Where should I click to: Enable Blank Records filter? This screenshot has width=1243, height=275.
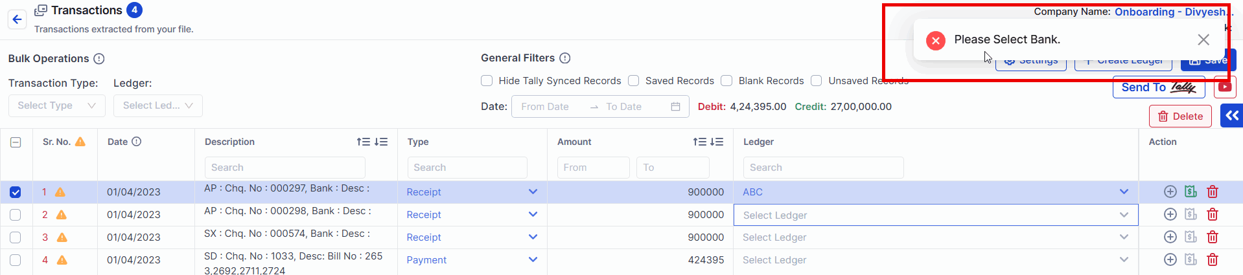pos(727,81)
